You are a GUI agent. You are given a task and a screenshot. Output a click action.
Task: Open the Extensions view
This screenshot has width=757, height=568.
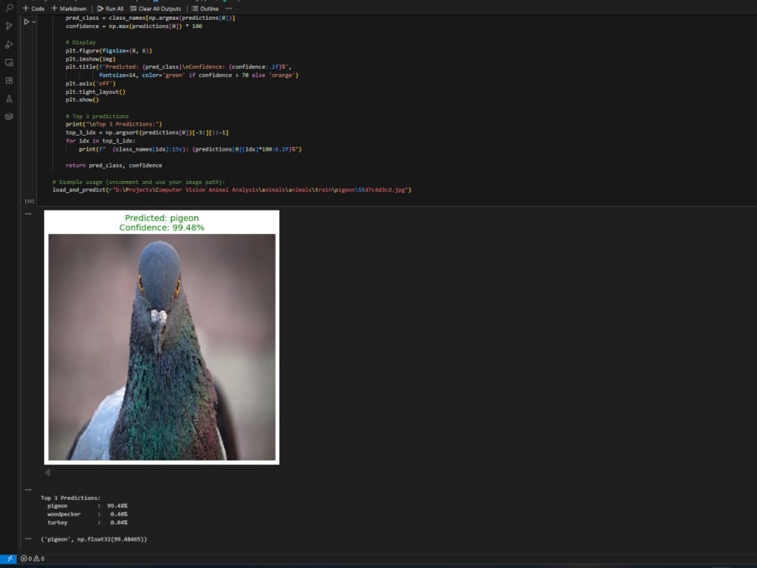[x=9, y=81]
